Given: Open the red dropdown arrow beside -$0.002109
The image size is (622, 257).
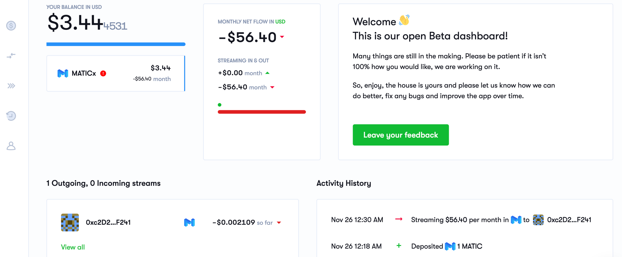Looking at the screenshot, I should pos(279,223).
